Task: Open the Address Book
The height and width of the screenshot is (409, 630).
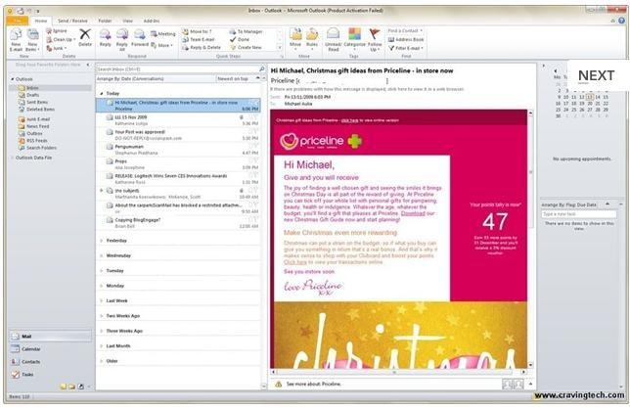Action: [x=406, y=39]
